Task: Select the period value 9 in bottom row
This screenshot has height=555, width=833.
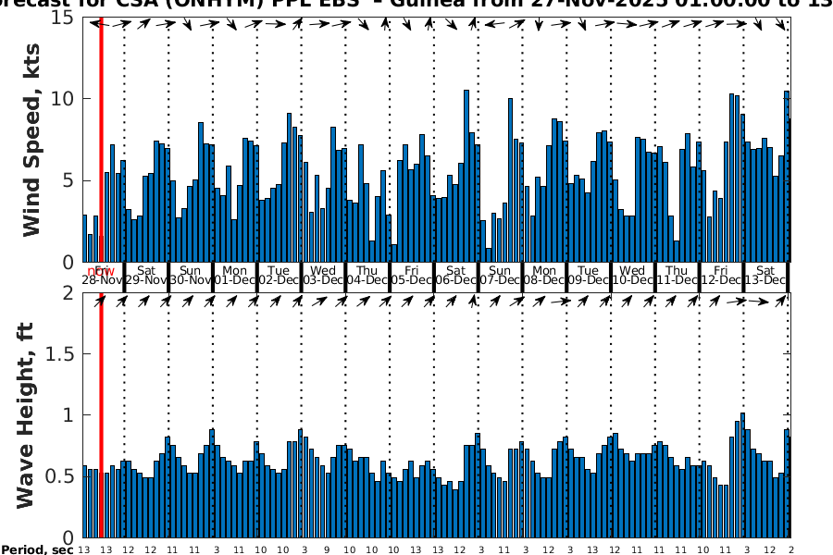Action: point(327,549)
